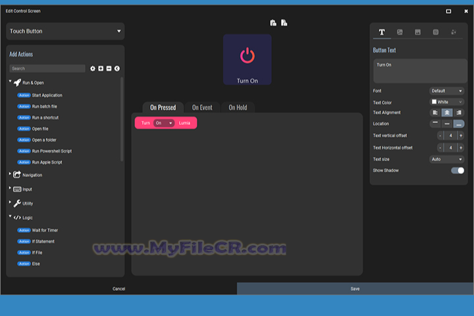This screenshot has height=316, width=474.
Task: Decrease Text vertical offset with minus
Action: (440, 136)
